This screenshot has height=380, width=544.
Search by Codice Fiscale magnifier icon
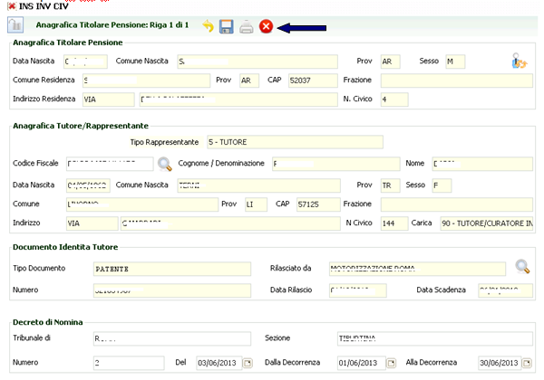pos(164,164)
